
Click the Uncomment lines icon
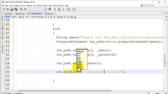pyautogui.click(x=75, y=17)
